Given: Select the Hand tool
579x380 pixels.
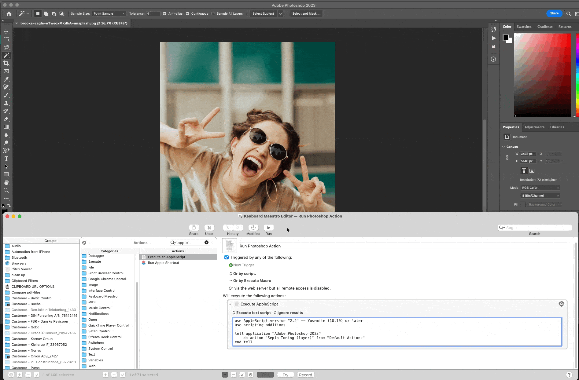Looking at the screenshot, I should pos(6,182).
